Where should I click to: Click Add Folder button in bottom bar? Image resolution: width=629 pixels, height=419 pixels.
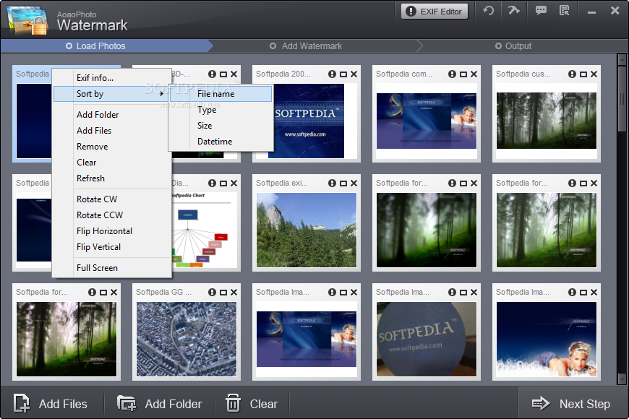click(x=159, y=403)
